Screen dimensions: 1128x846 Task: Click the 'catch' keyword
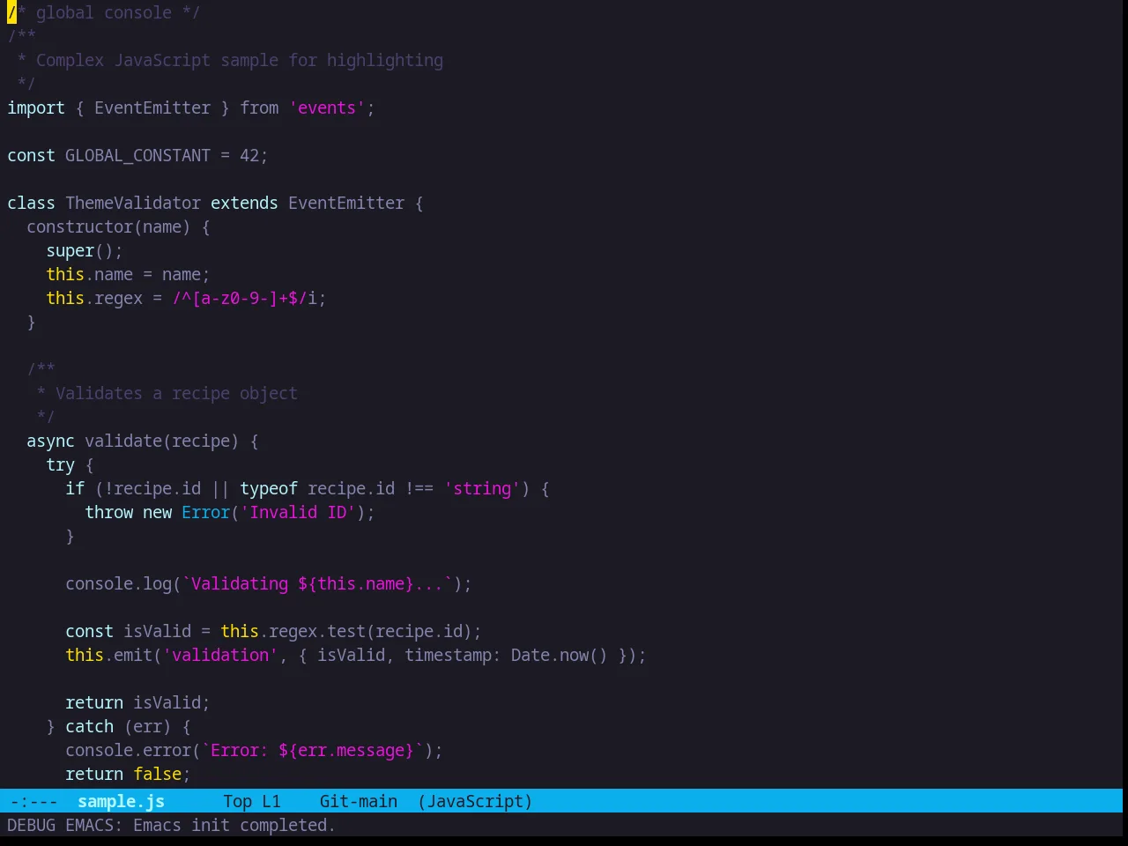pos(89,726)
